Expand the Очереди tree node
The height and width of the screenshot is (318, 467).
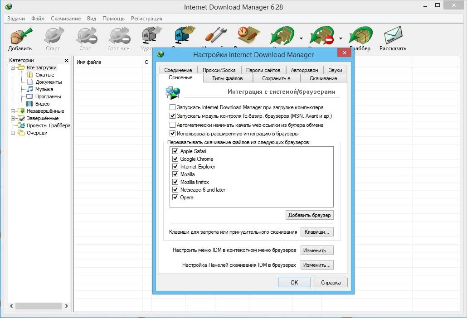pos(13,133)
